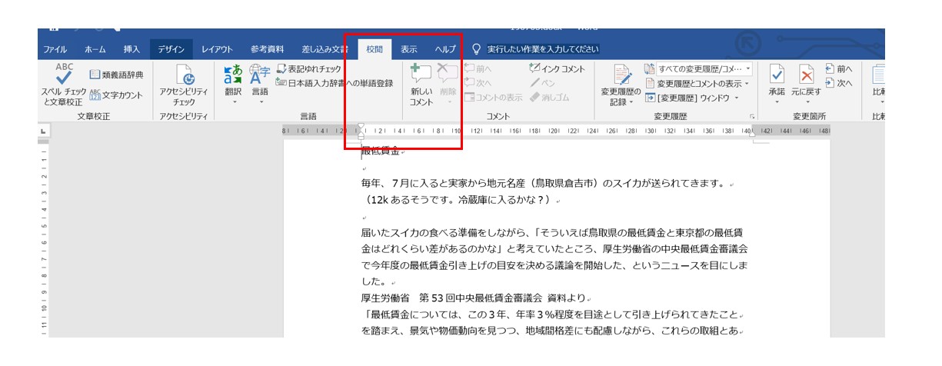This screenshot has height=366, width=942.
Task: Click text line starting 毎年、7月に入ると
Action: click(543, 184)
